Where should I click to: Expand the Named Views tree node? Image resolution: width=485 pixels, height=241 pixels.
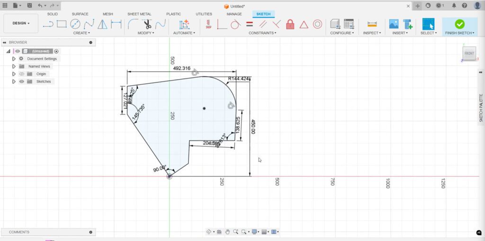coord(14,66)
